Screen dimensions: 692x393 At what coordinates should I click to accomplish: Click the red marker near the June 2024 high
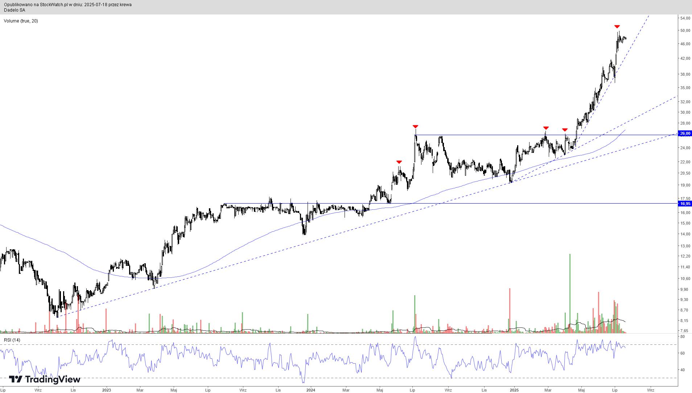(x=399, y=162)
